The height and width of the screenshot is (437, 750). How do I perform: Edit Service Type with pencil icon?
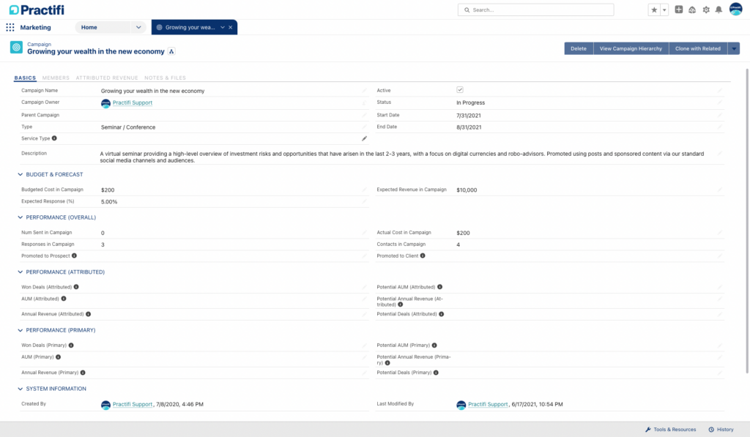364,138
